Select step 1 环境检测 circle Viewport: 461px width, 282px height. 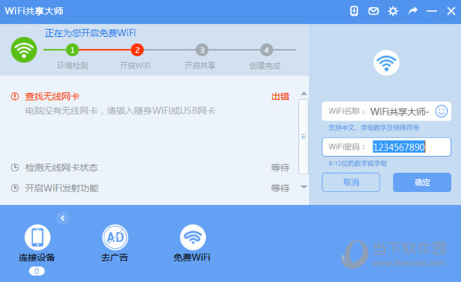coord(72,50)
